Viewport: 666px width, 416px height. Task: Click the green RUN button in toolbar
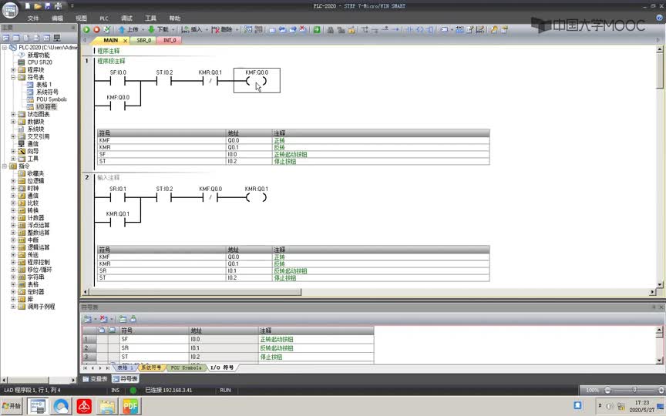pyautogui.click(x=86, y=29)
